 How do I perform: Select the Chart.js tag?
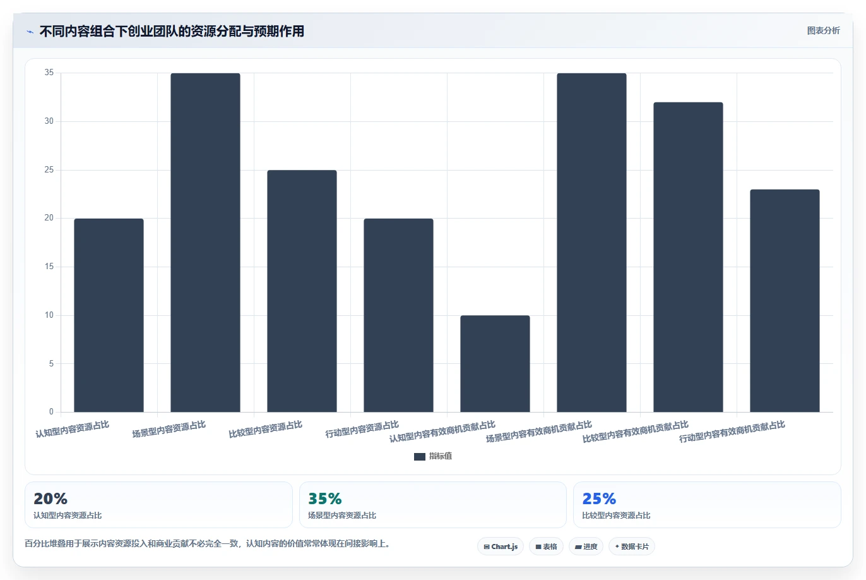[x=501, y=547]
